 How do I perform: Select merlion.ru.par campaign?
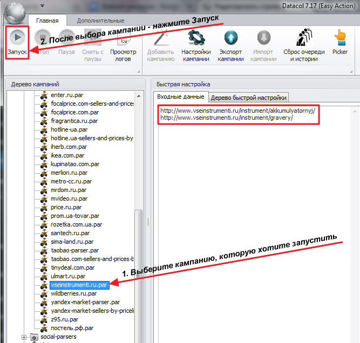pos(69,173)
